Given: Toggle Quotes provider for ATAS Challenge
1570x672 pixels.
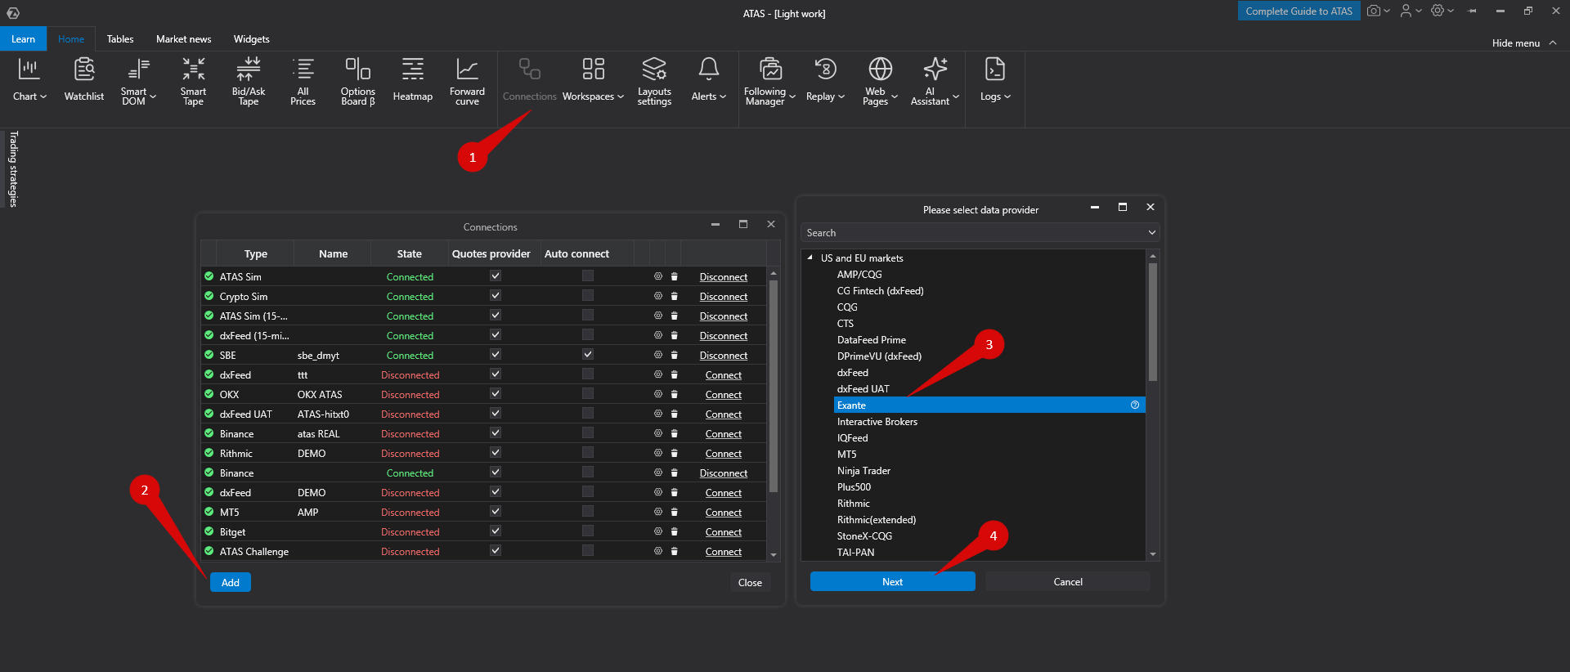Looking at the screenshot, I should 496,550.
